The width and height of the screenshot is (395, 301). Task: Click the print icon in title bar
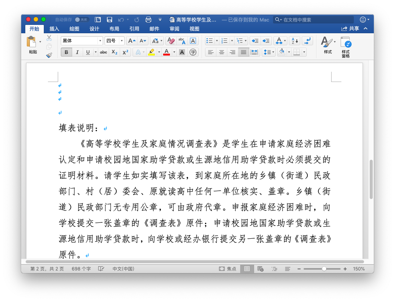click(148, 20)
